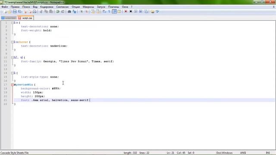Click the Close All toolbar icon
The height and width of the screenshot is (155, 276).
30,12
